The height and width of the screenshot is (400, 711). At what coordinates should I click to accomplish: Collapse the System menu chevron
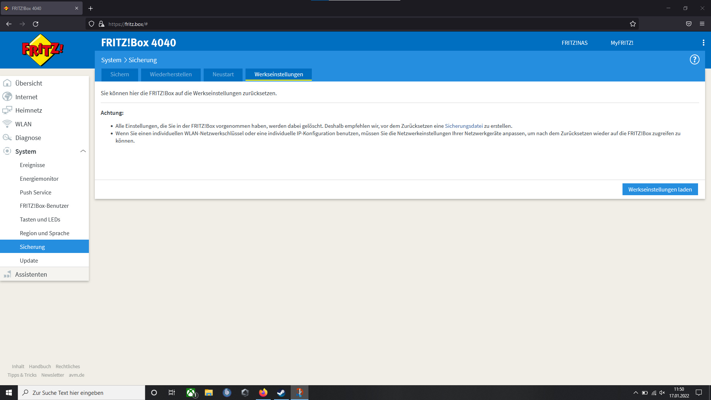pos(83,151)
